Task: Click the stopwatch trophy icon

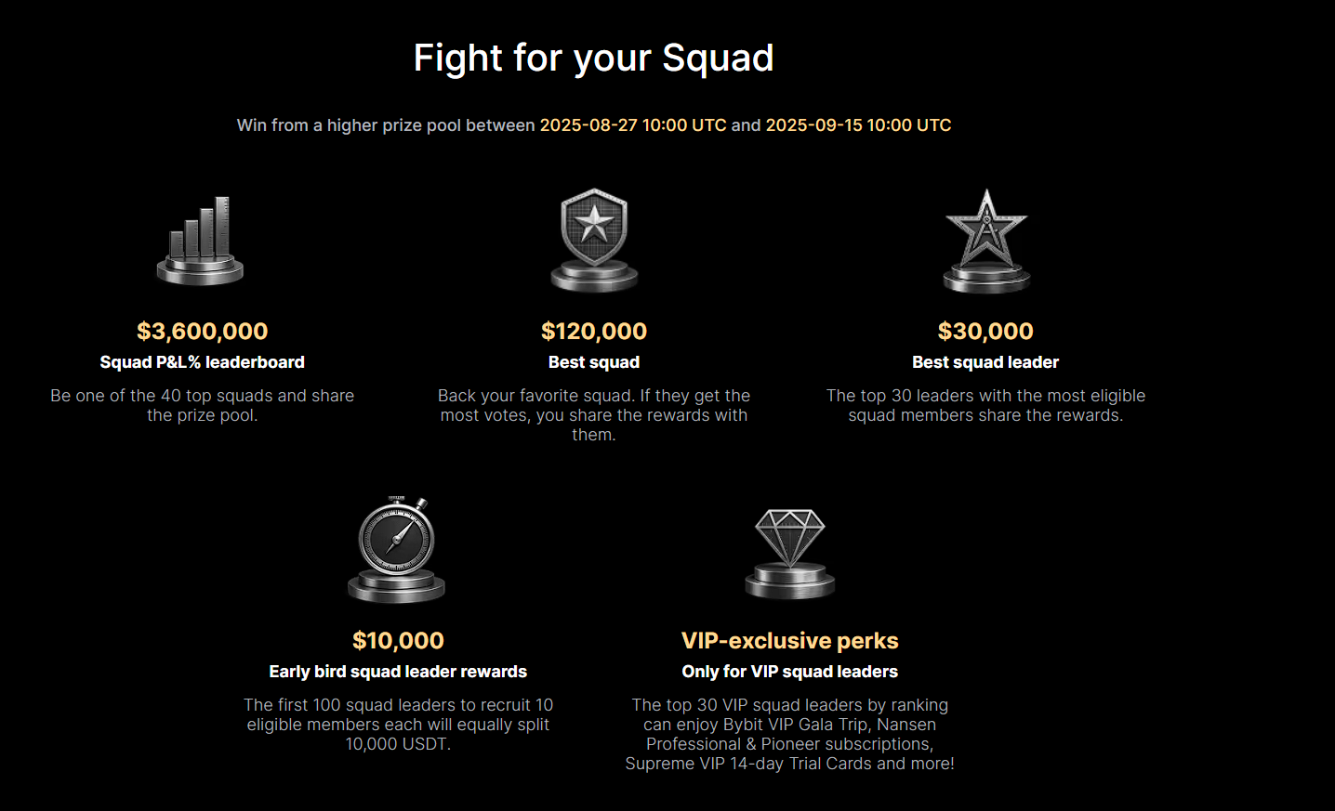Action: pyautogui.click(x=397, y=549)
